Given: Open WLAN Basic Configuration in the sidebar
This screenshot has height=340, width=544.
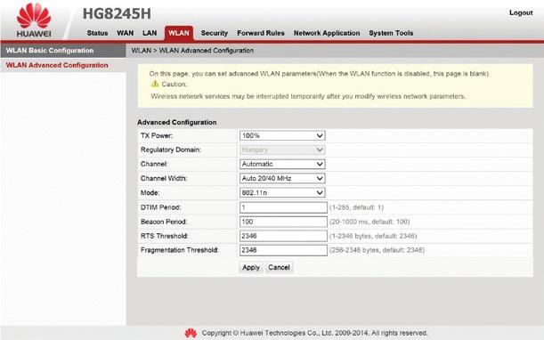Looking at the screenshot, I should pos(63,51).
